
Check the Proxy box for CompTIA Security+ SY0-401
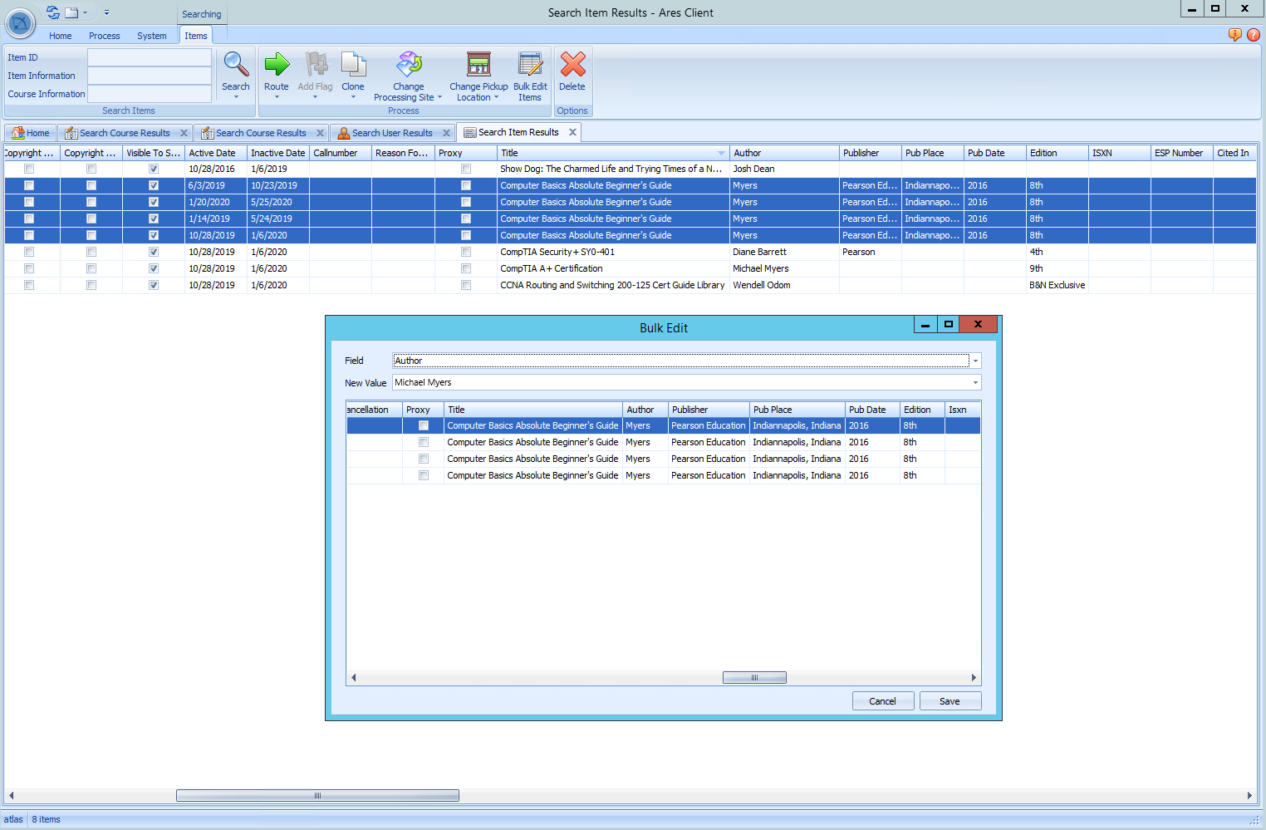click(x=465, y=252)
